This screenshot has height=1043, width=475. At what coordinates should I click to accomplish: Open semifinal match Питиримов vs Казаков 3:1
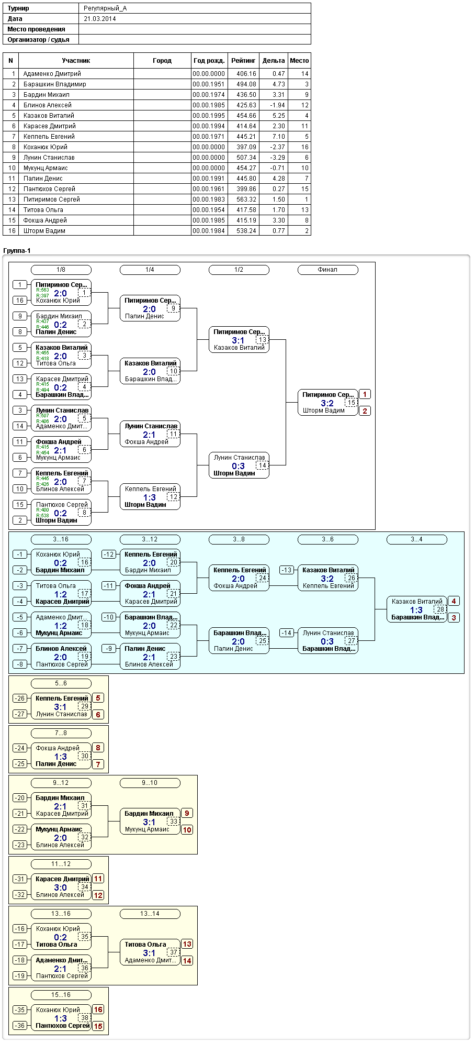tap(239, 340)
